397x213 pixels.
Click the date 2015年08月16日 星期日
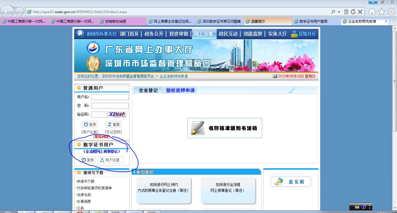pyautogui.click(x=297, y=76)
